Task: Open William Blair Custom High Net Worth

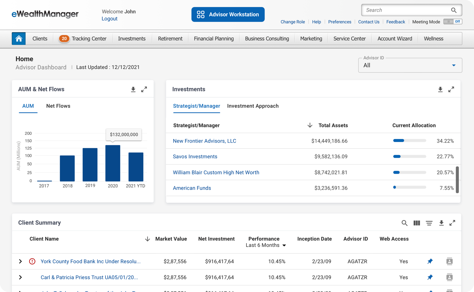Action: (216, 172)
